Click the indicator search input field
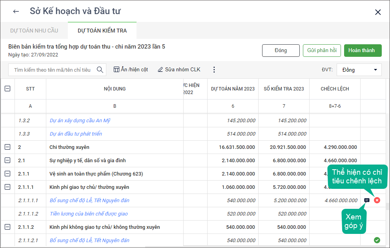The width and height of the screenshot is (390, 248). tap(52, 70)
